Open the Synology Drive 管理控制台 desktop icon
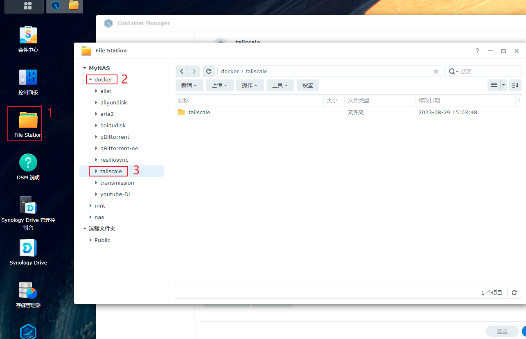 pyautogui.click(x=28, y=213)
